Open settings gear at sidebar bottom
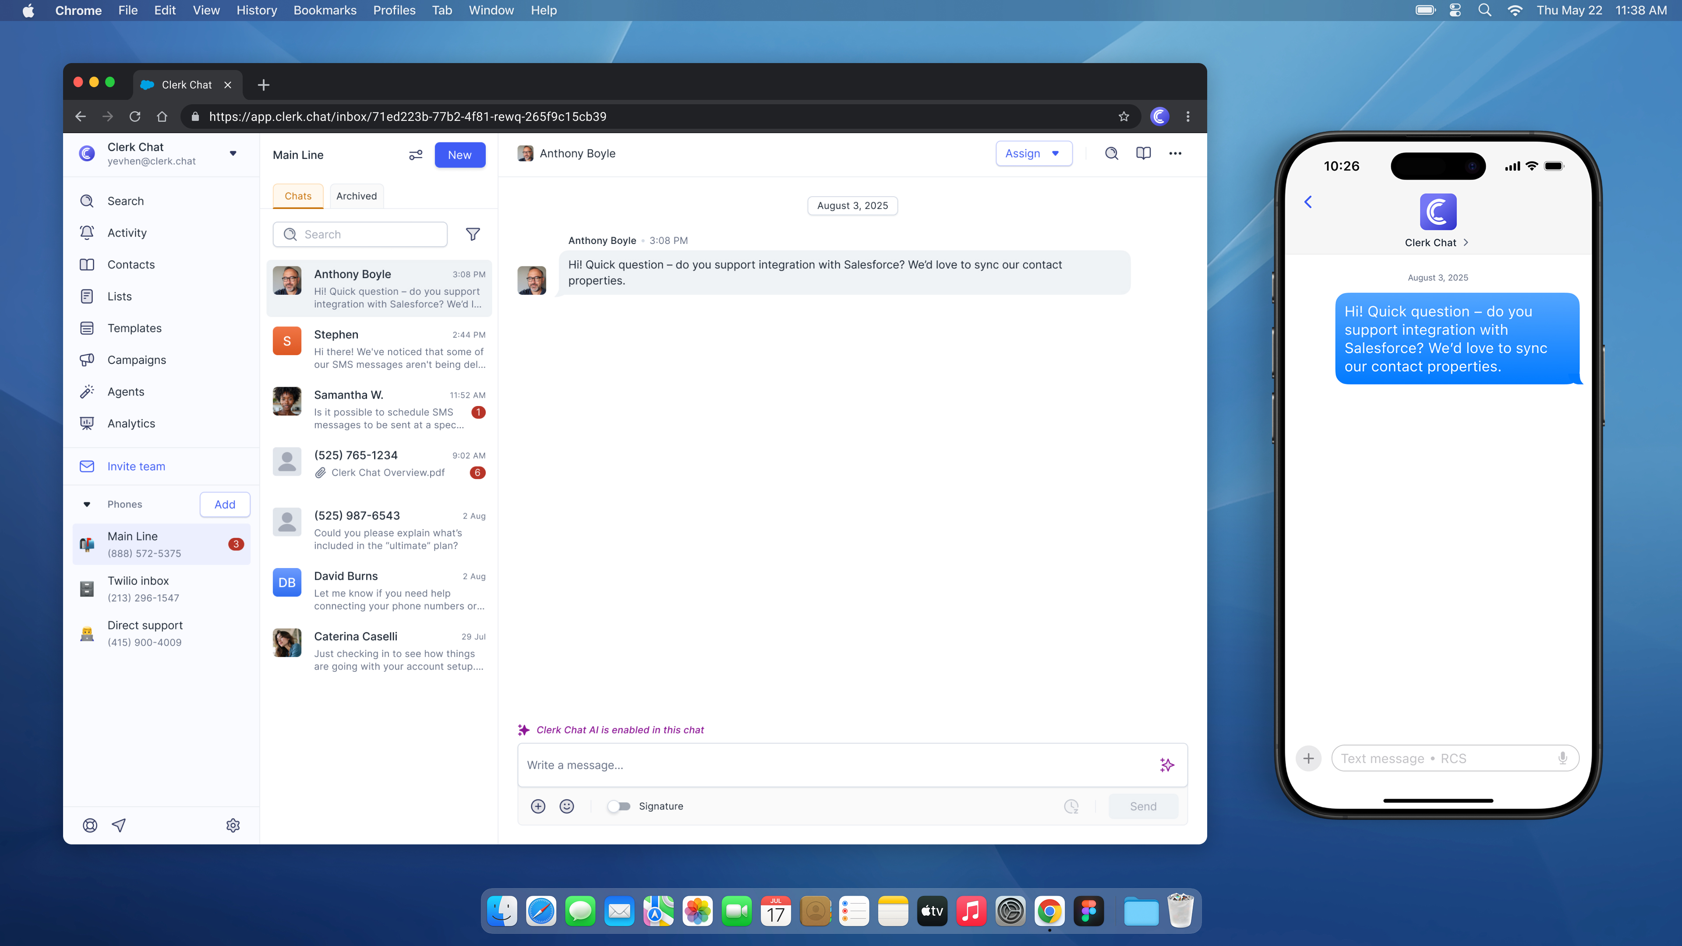The image size is (1682, 946). point(233,825)
